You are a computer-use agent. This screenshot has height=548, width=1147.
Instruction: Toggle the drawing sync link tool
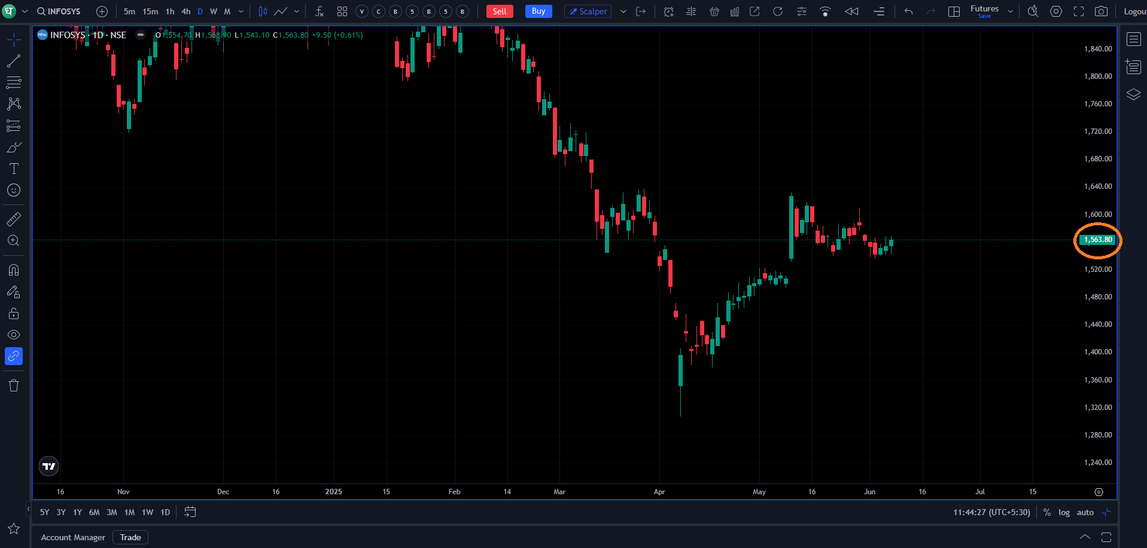14,356
